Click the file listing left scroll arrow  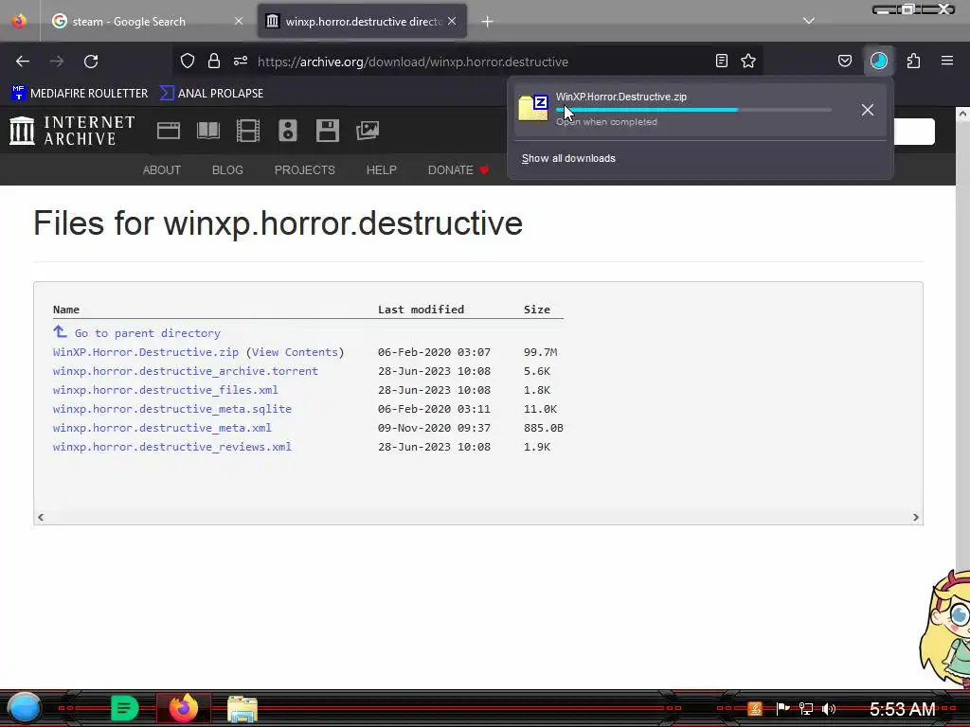coord(41,518)
